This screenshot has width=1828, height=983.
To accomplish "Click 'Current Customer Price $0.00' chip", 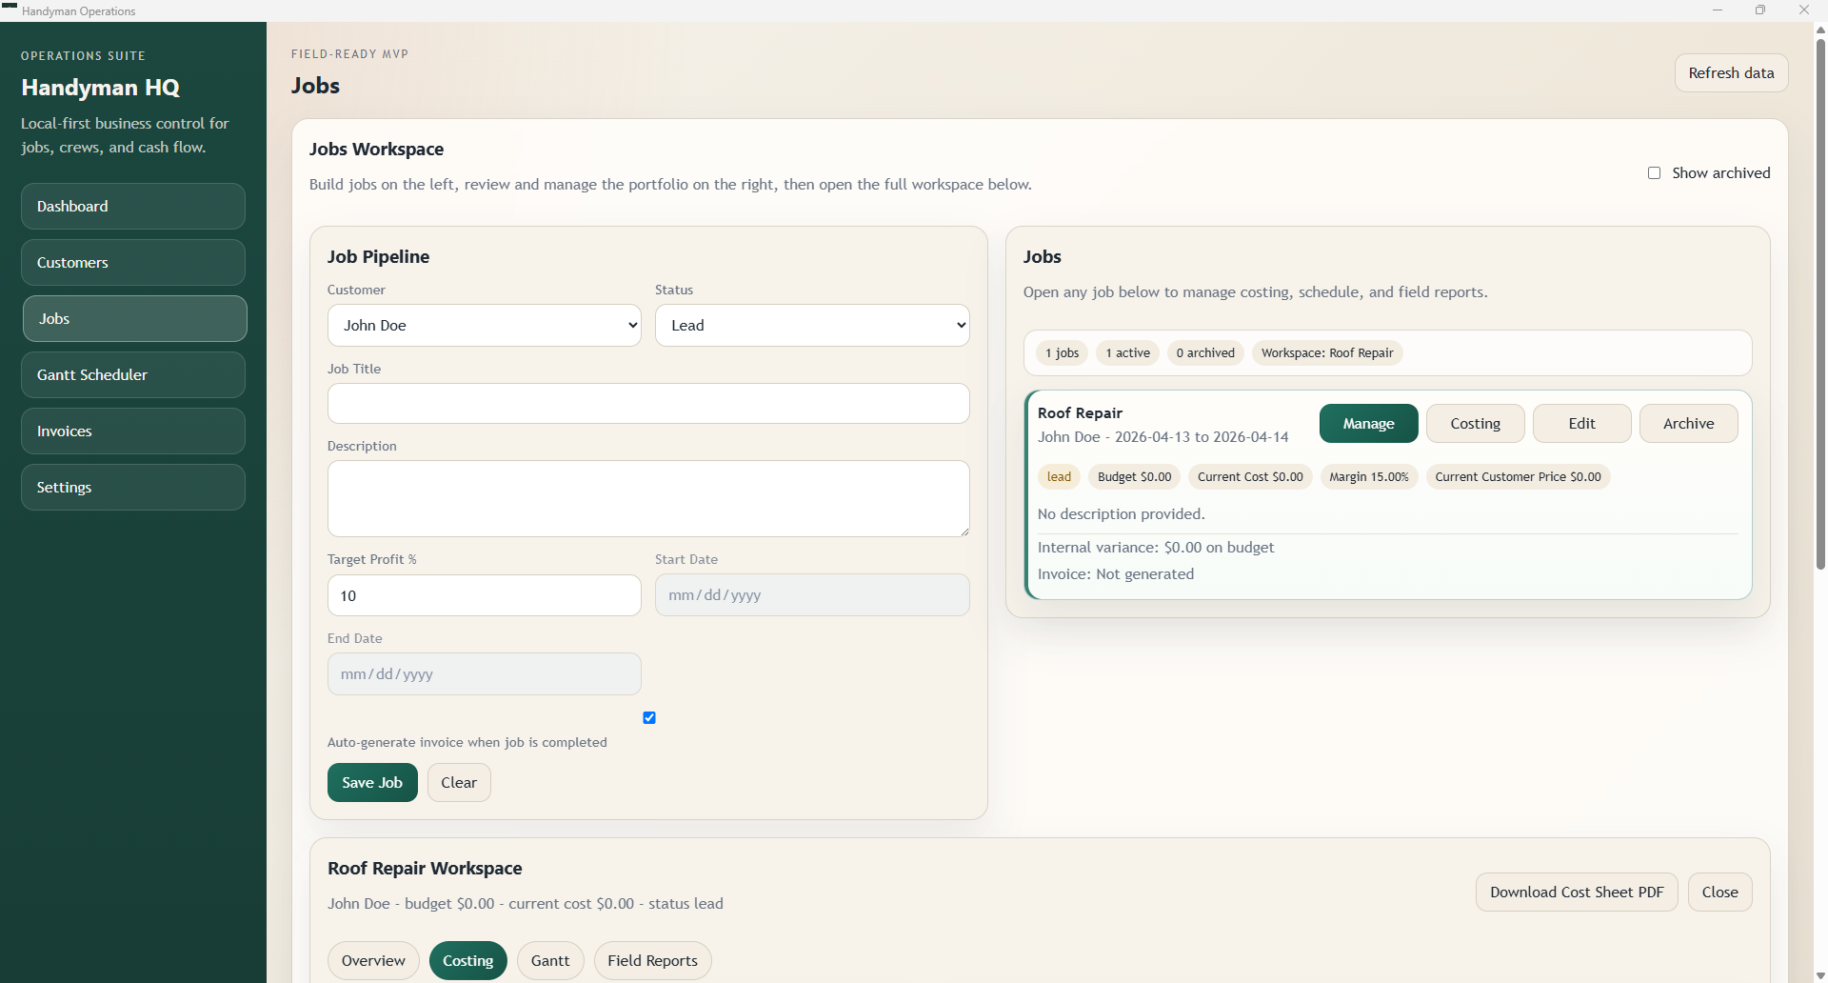I will coord(1518,477).
